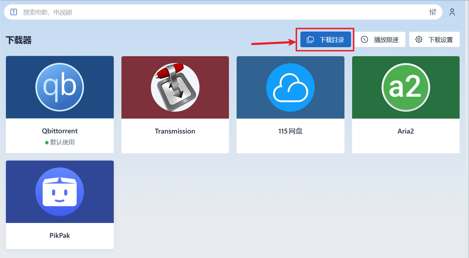The width and height of the screenshot is (469, 258).
Task: Open the 播放限速 settings
Action: [380, 40]
